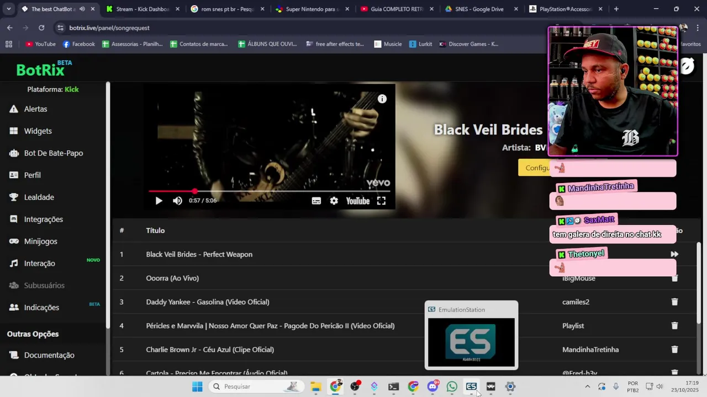
Task: Click the taskbar Pesquisar search box
Action: 256,387
